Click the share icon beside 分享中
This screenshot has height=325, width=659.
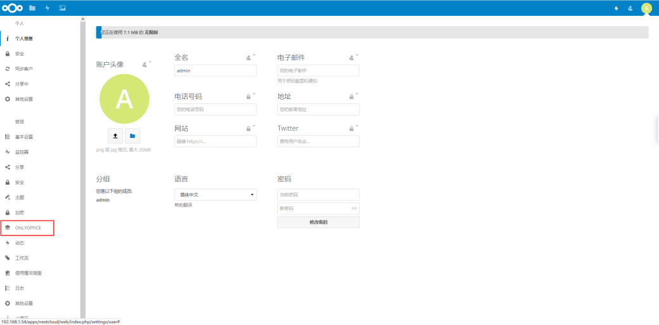7,84
